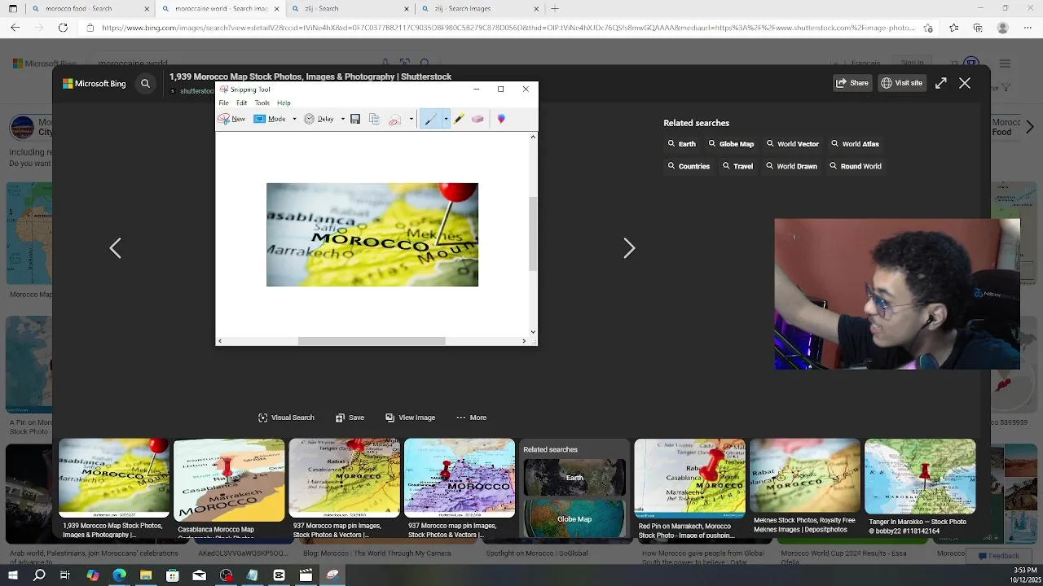The width and height of the screenshot is (1043, 586).
Task: Open the More options menu
Action: point(471,418)
